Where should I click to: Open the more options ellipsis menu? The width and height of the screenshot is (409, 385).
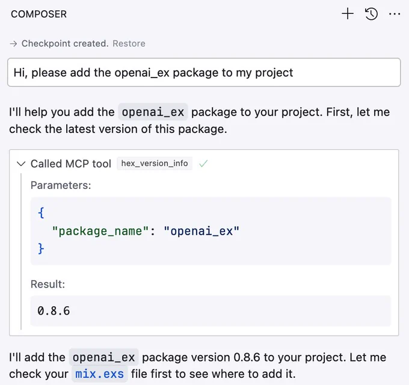tap(395, 14)
